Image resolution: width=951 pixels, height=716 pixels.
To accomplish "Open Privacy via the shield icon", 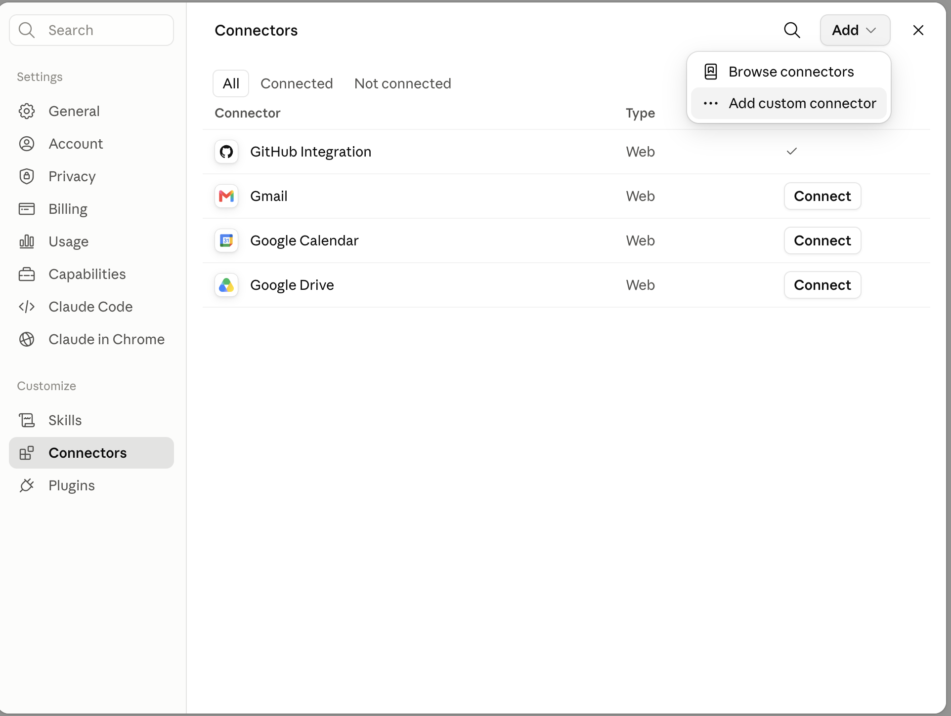I will [x=27, y=176].
